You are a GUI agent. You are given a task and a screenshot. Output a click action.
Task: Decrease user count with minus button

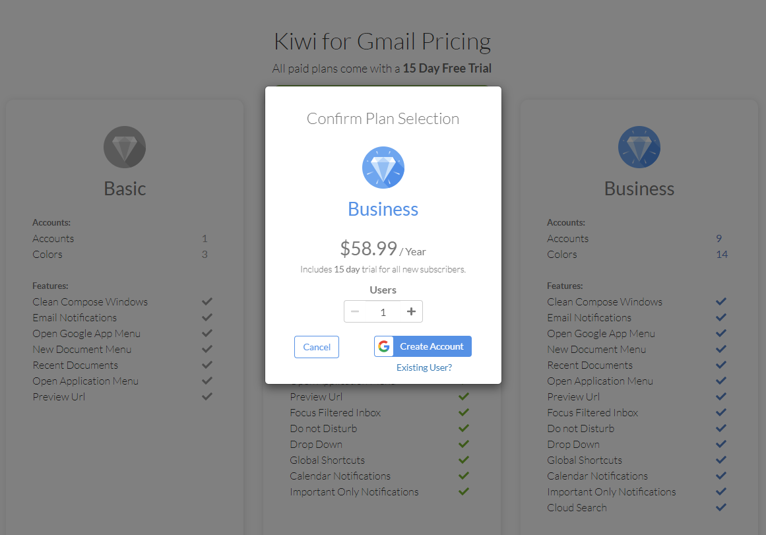[x=355, y=311]
